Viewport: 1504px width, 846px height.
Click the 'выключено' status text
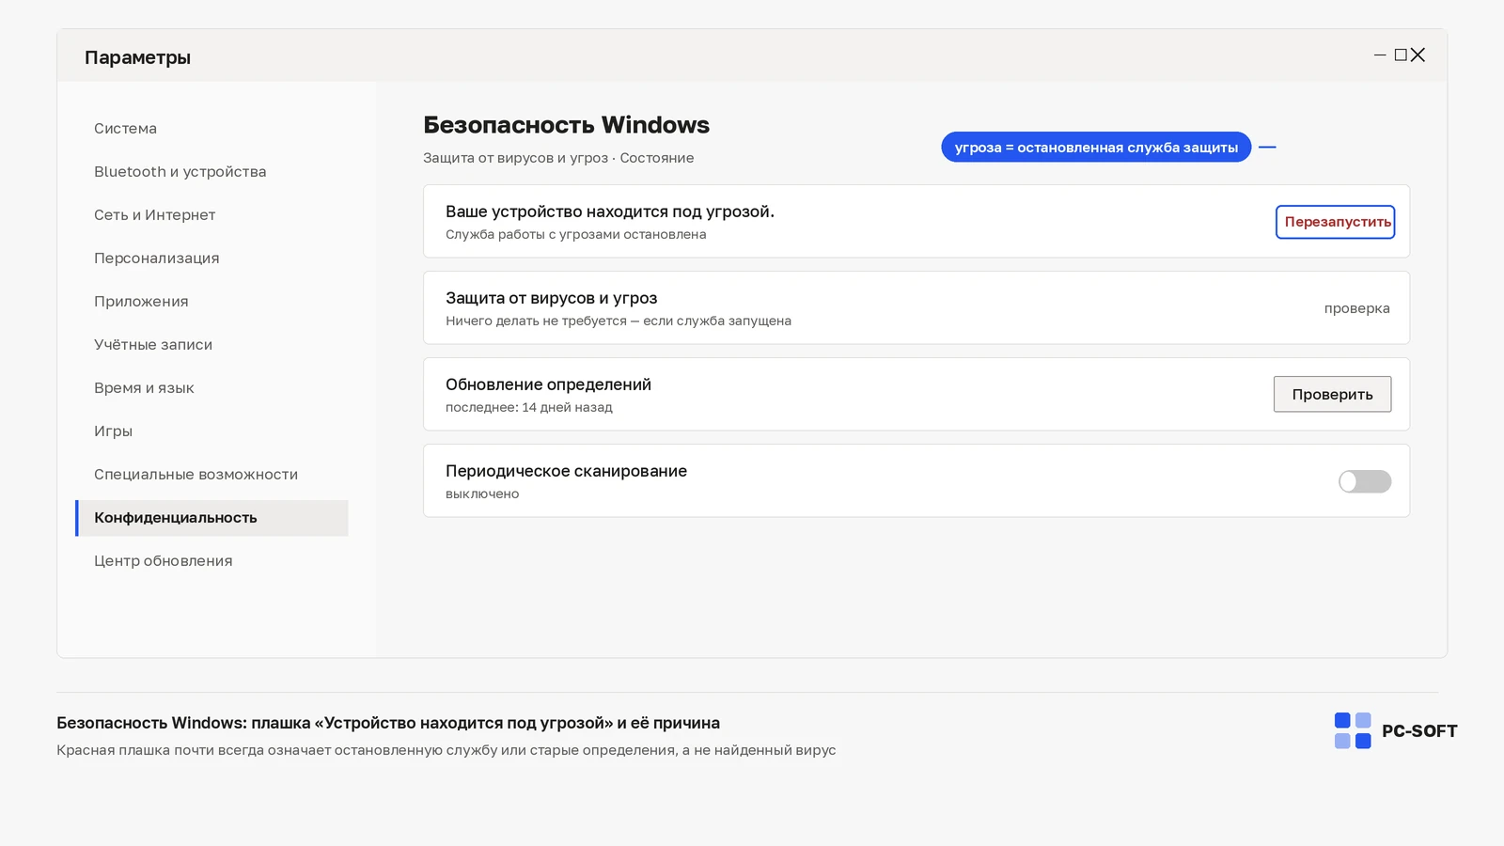[x=482, y=493]
